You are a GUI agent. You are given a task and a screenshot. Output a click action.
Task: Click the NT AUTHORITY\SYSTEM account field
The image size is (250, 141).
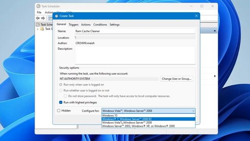click(x=109, y=79)
